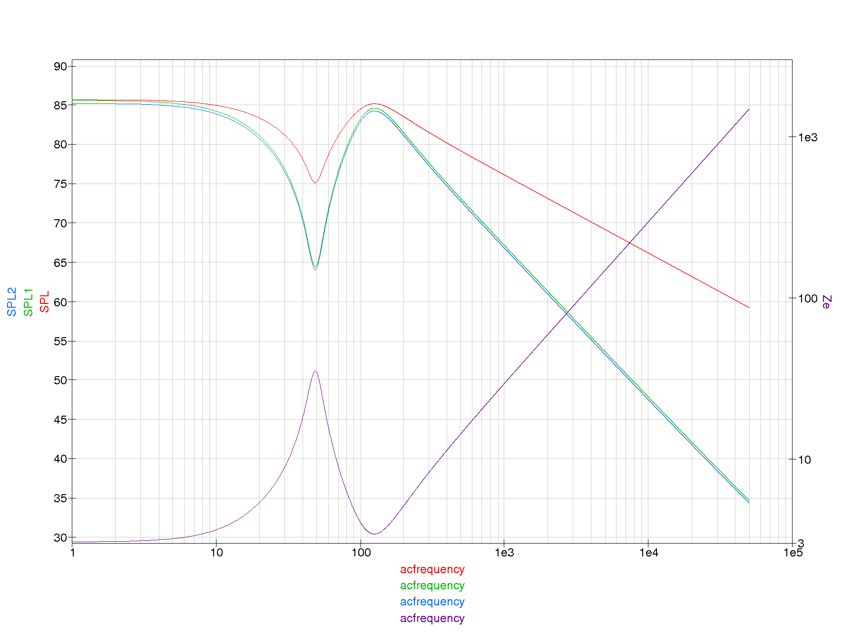
Task: Click the SPL1 green axis label
Action: point(29,302)
